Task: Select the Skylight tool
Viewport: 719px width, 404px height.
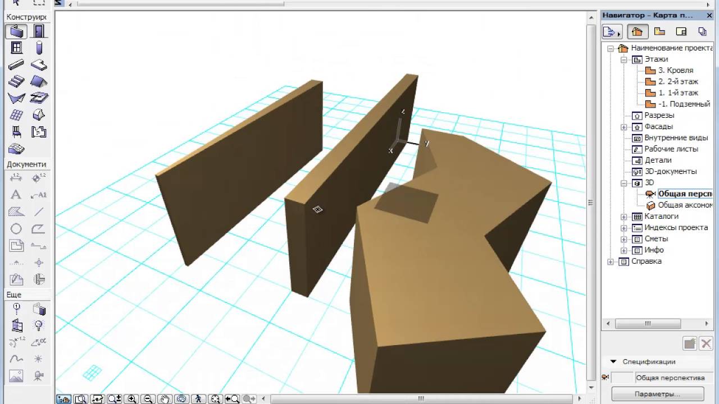Action: pos(39,98)
